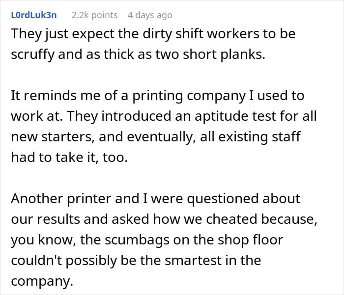Screen dimensions: 344x295
Task: Click the word 'cheated' in the last paragraph
Action: click(231, 219)
